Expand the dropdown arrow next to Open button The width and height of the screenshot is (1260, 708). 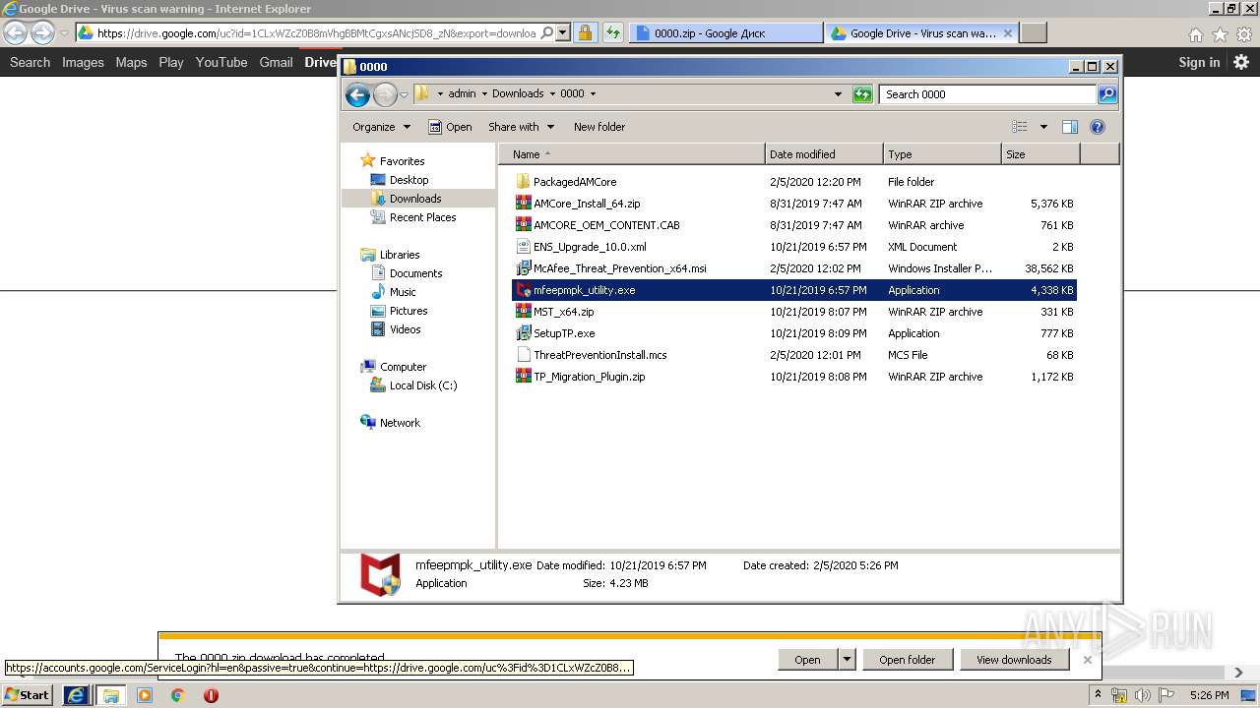pyautogui.click(x=847, y=660)
